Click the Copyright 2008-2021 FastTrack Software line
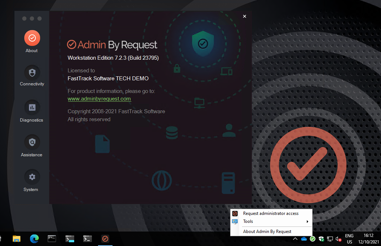 tap(116, 111)
